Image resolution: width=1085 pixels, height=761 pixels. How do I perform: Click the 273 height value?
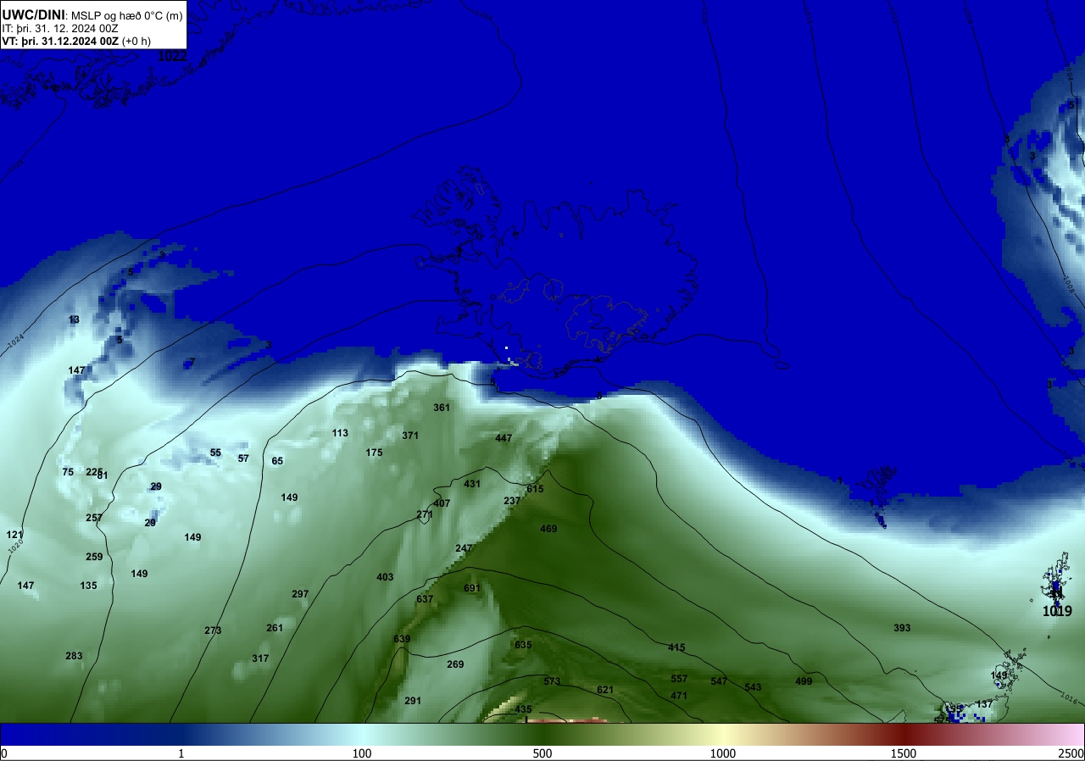(x=213, y=630)
